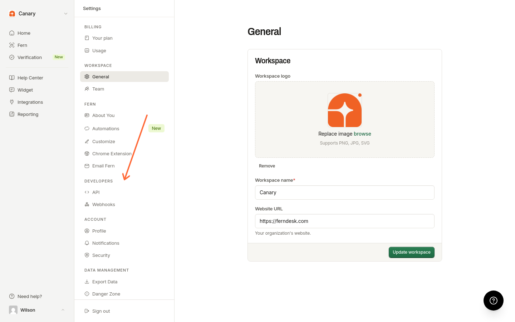Screen dimensions: 515x322
Task: Click the Widget chat icon
Action: 12,90
